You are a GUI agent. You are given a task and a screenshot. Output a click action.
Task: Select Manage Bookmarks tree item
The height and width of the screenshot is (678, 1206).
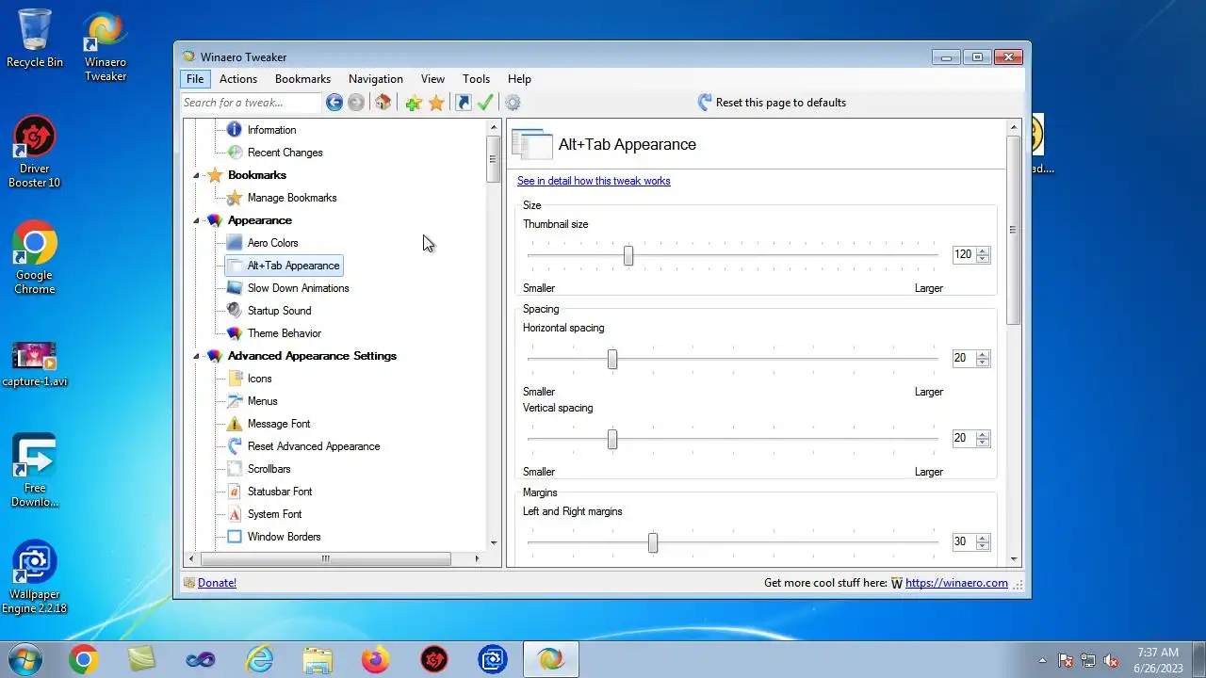[292, 198]
